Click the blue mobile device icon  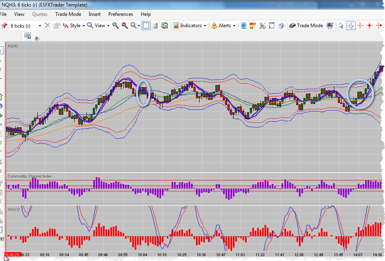tap(243, 26)
